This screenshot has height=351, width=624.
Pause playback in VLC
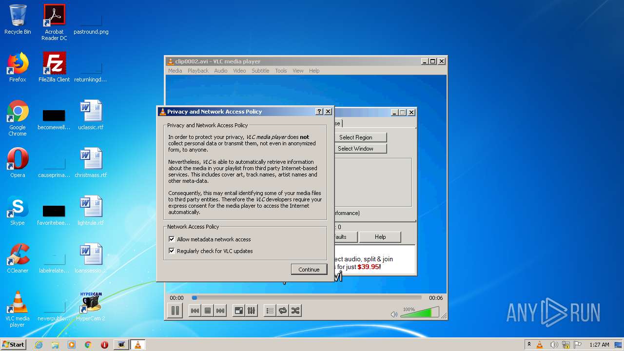[x=175, y=311]
